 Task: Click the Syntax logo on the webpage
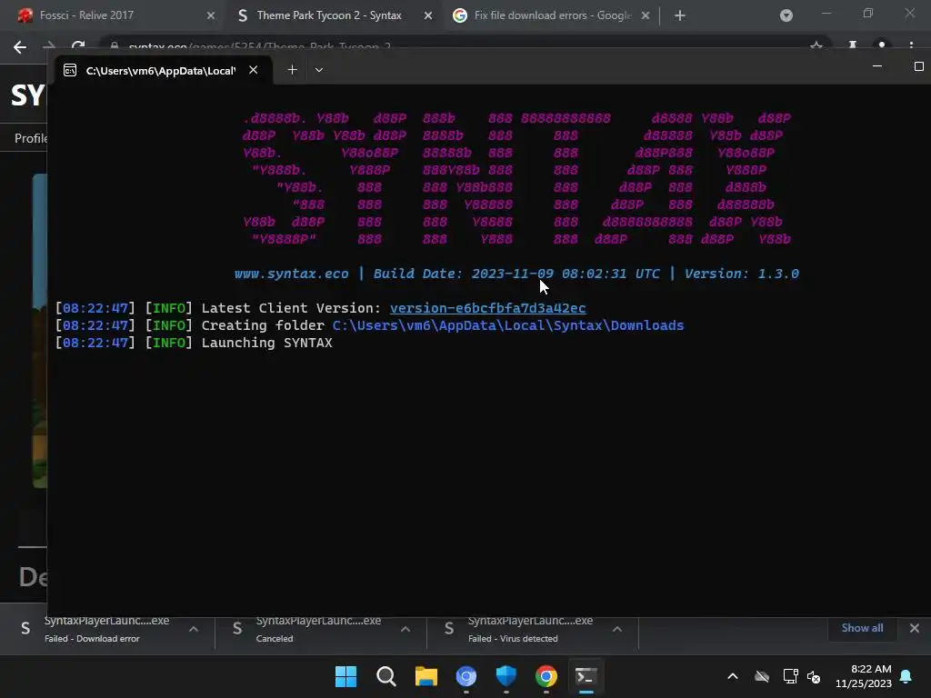coord(28,95)
